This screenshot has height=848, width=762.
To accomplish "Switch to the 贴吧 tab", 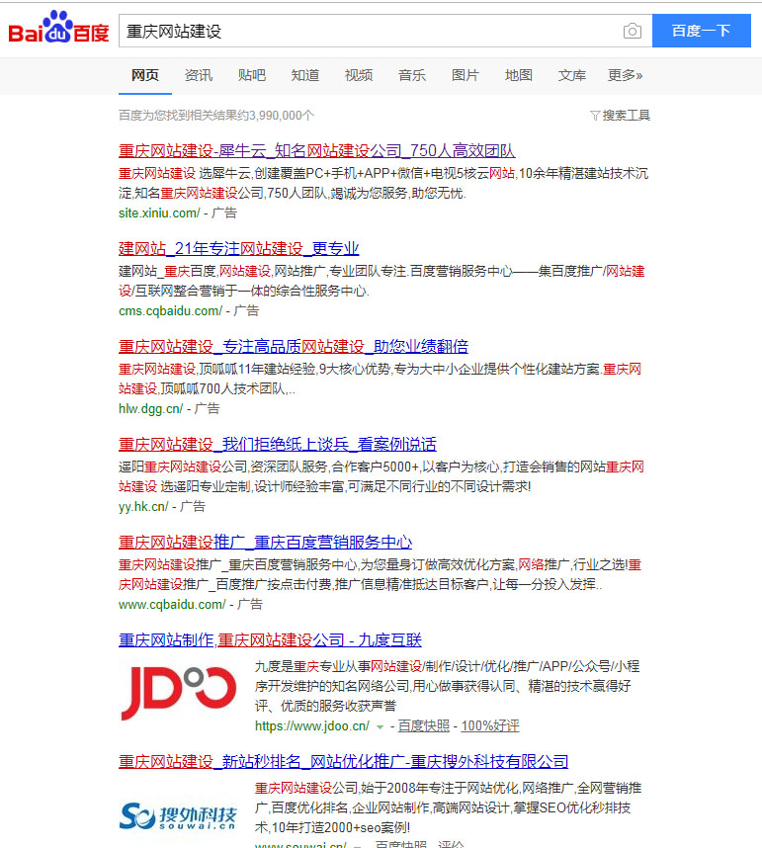I will [251, 75].
